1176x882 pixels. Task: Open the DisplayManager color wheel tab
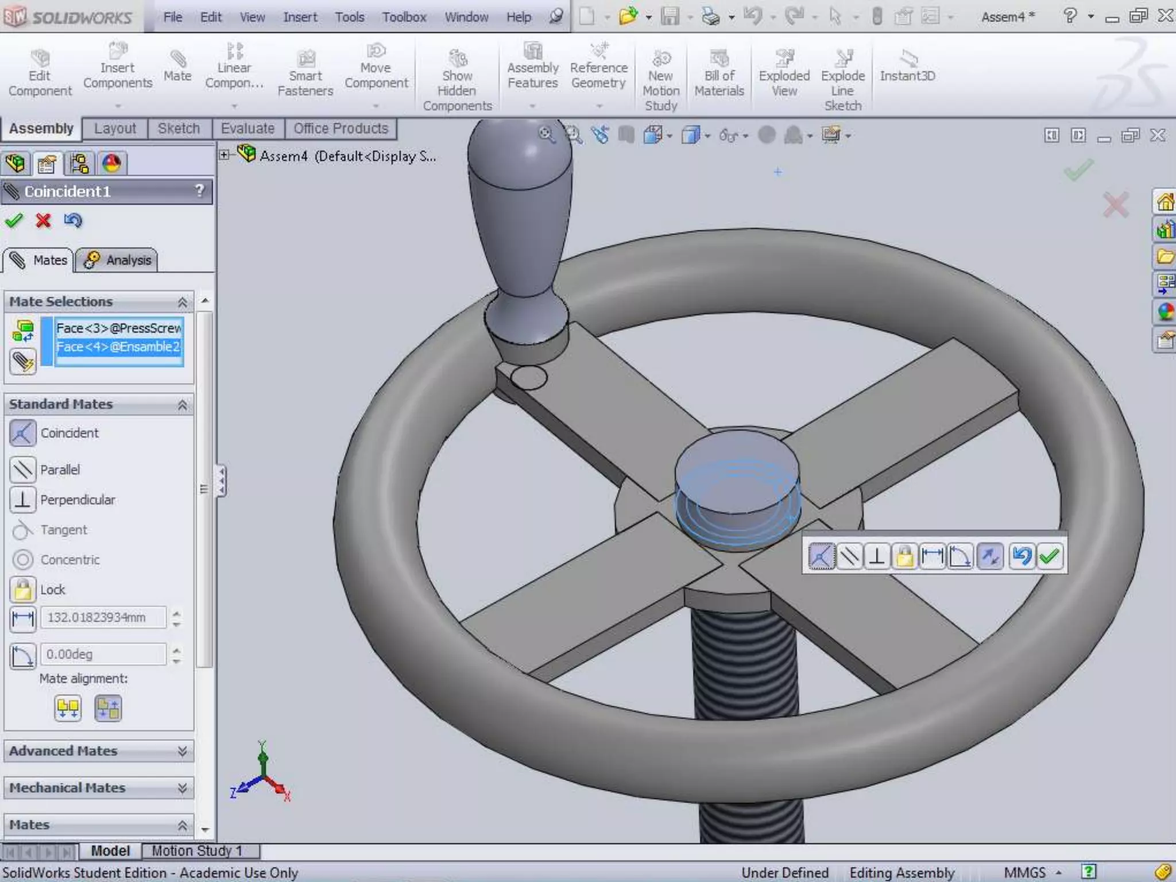[x=111, y=164]
